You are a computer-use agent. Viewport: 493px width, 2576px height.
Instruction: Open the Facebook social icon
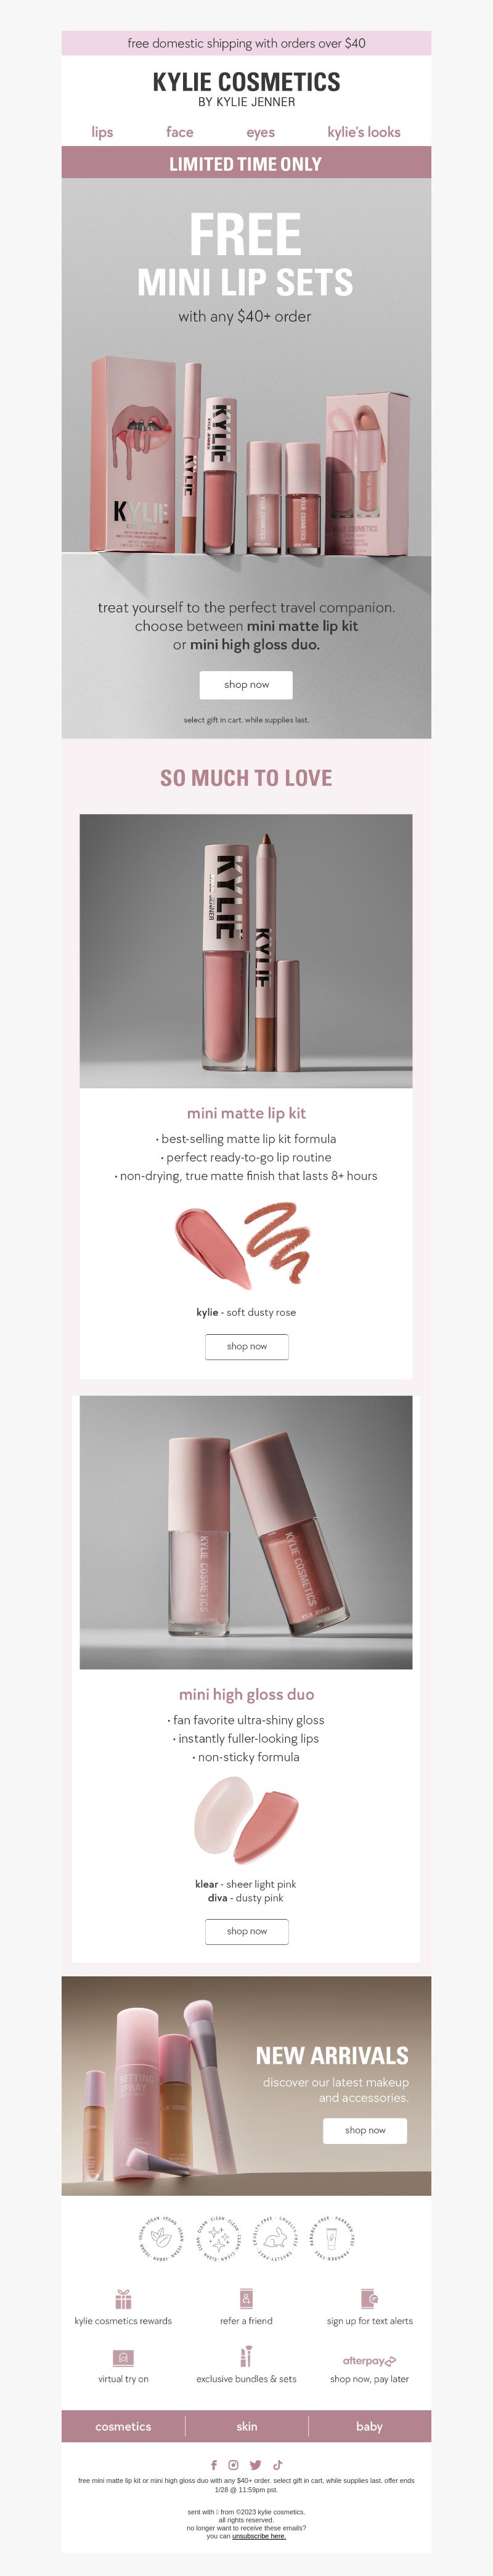tap(213, 2465)
